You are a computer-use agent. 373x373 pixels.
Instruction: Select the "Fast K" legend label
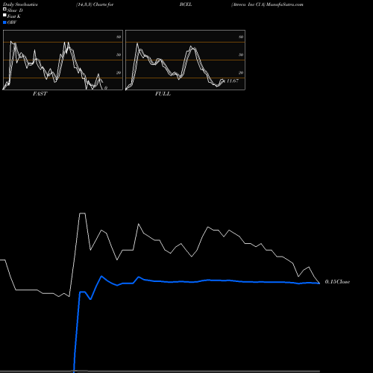pyautogui.click(x=13, y=16)
